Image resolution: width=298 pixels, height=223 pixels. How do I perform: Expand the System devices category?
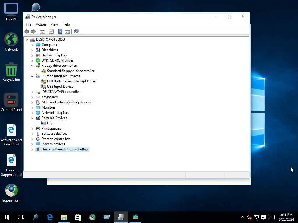point(32,144)
